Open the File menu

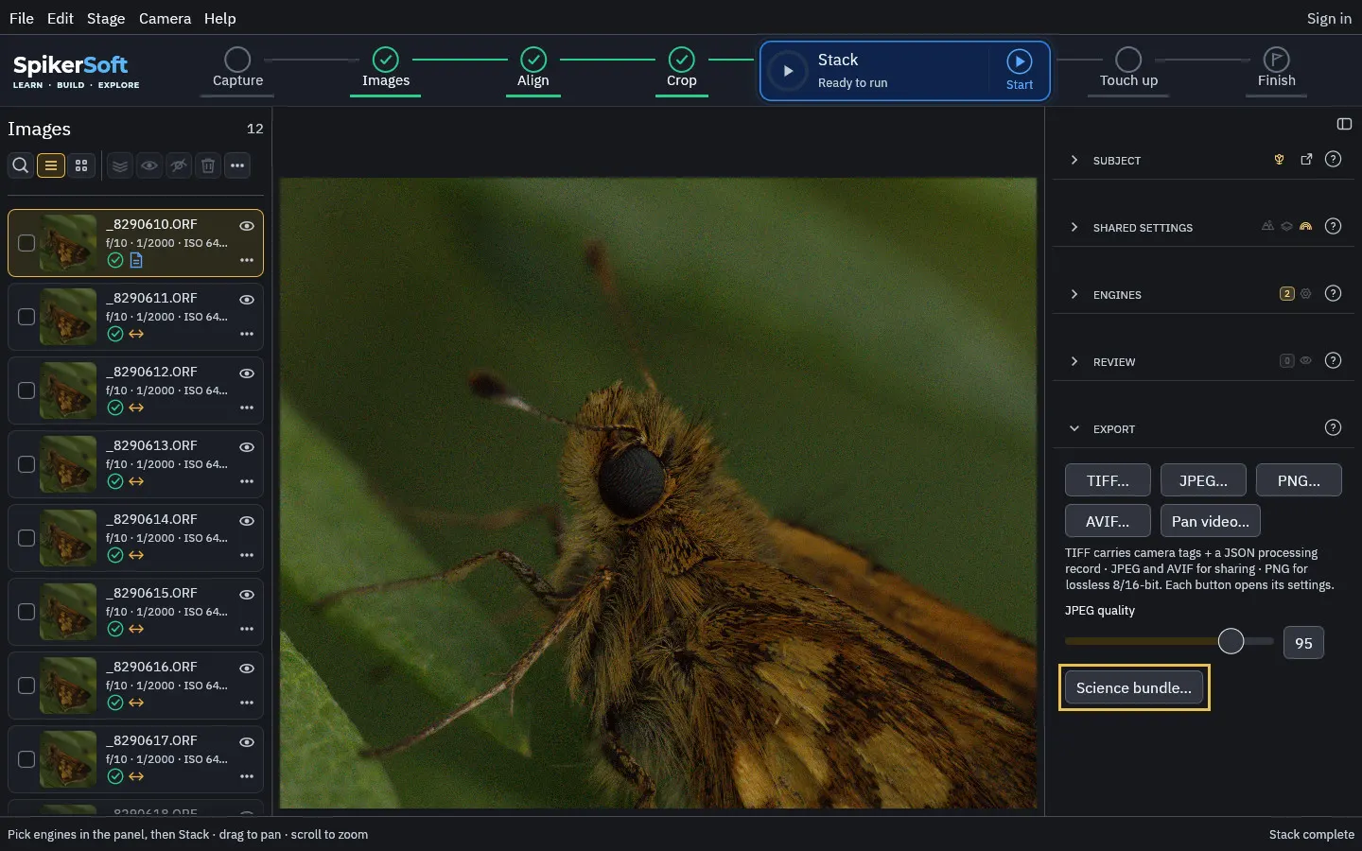pos(22,18)
